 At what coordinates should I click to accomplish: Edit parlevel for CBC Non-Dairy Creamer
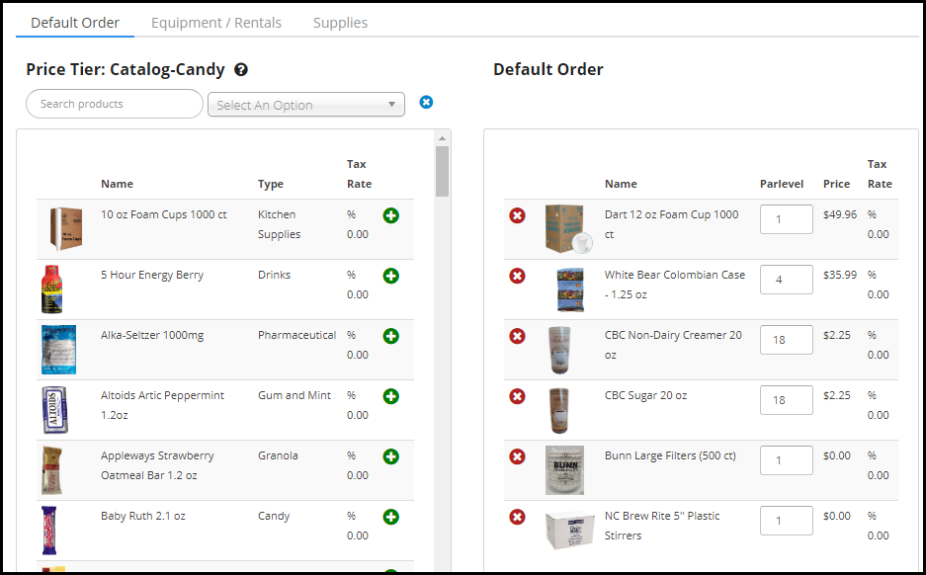[786, 340]
